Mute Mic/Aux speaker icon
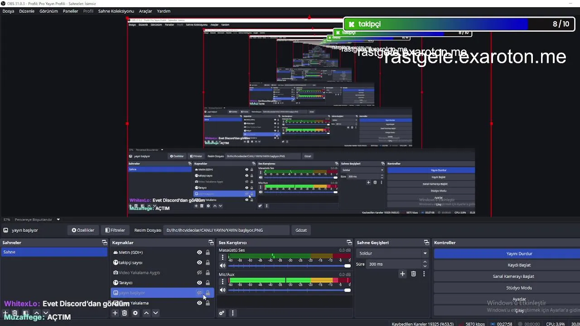 (x=222, y=290)
